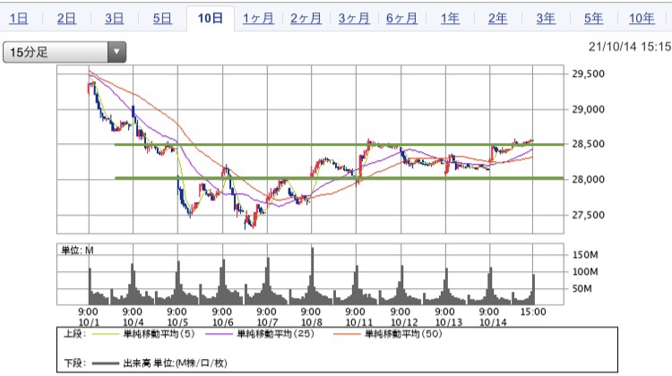Click the 29,000 price axis label
Screen dimensions: 672x376
point(588,109)
